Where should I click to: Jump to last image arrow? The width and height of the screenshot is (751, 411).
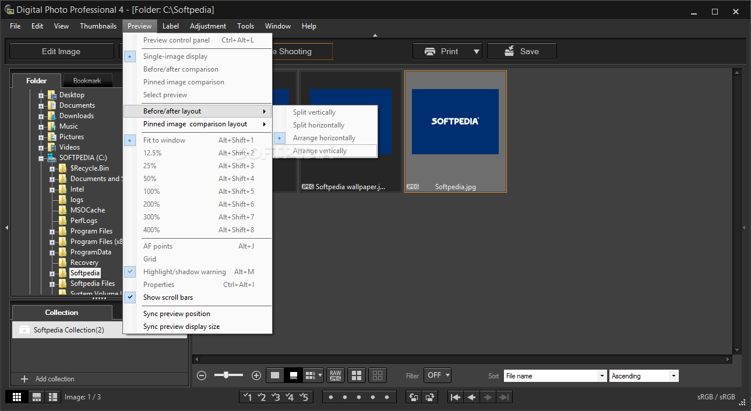click(505, 397)
